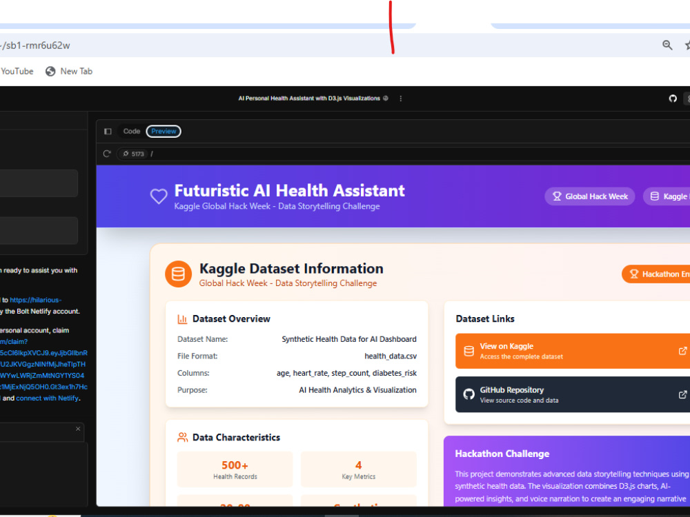Viewport: 690px width, 517px height.
Task: Click the Data Characteristics people icon
Action: click(182, 438)
